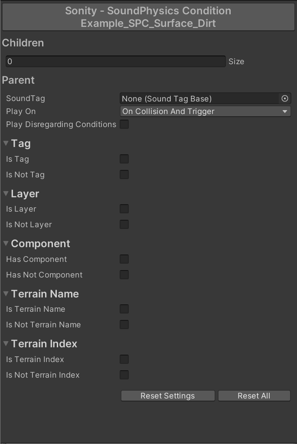Enable Is Terrain Name checkbox
Viewport: 297px width, 444px height.
tap(124, 309)
